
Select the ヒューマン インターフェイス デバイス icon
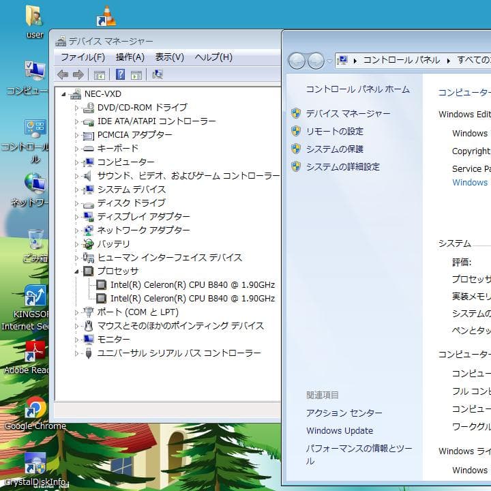pos(88,258)
